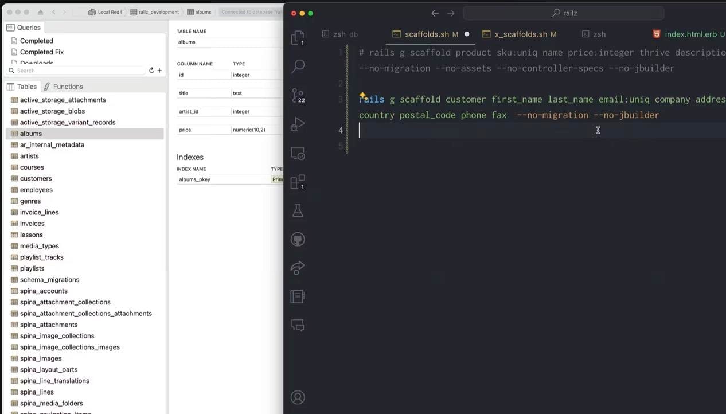726x414 pixels.
Task: Click the sidebar Search field
Action: coord(77,71)
